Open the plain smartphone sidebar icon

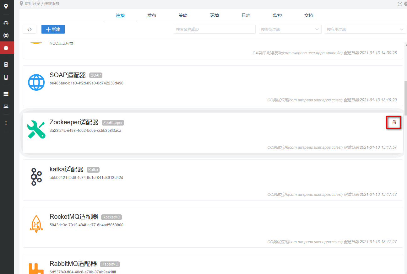[x=6, y=77]
